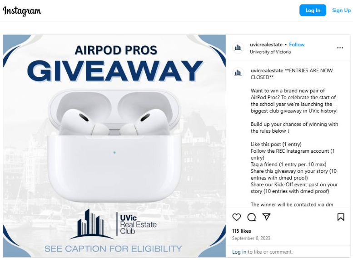This screenshot has width=353, height=260.
Task: Share the post via paper plane icon
Action: click(266, 217)
